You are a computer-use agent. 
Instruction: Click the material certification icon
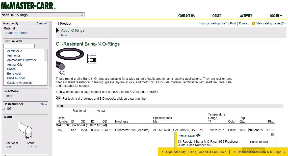tap(92, 58)
